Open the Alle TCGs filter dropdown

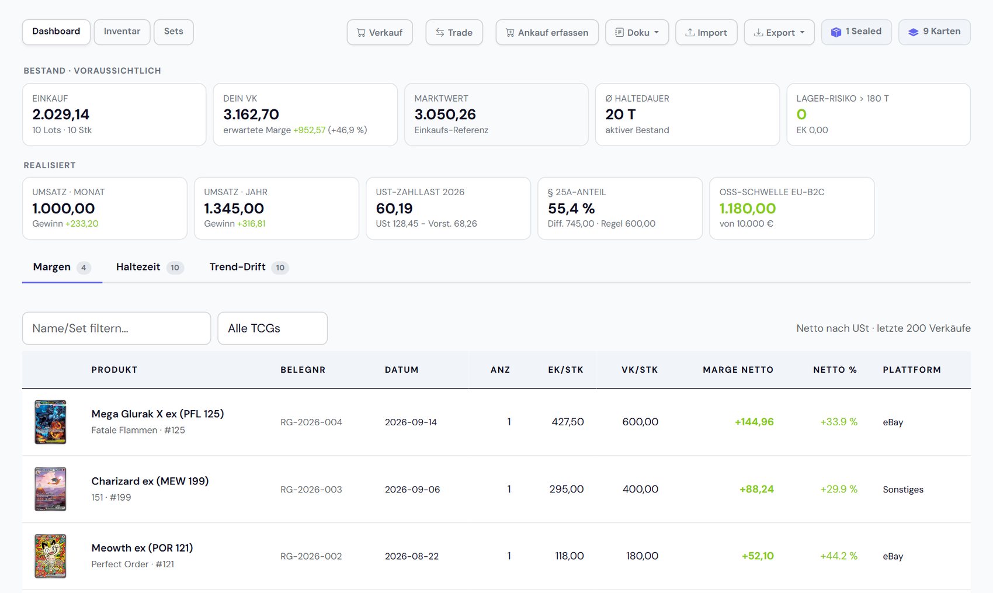[x=272, y=328]
